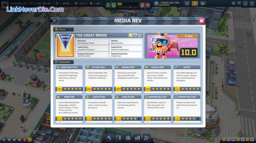Click the movie title poster thumbnail
The height and width of the screenshot is (143, 256).
(65, 46)
